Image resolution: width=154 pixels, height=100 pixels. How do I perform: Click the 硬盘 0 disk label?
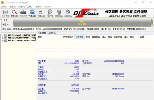point(5,24)
